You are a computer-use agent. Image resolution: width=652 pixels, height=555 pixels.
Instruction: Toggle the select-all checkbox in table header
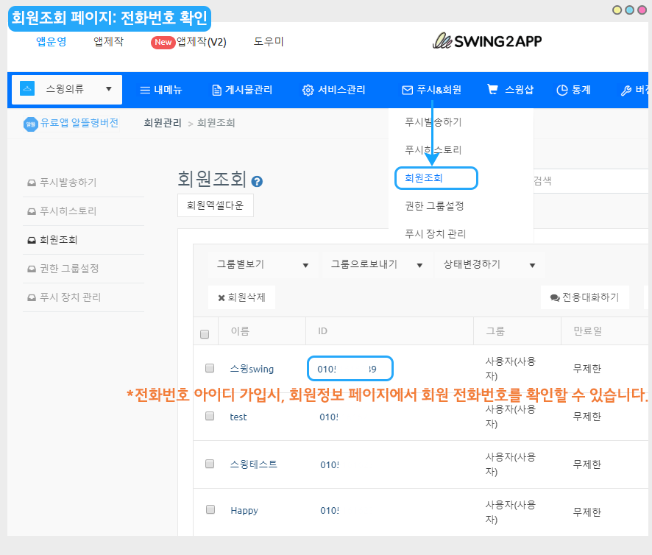click(x=205, y=334)
